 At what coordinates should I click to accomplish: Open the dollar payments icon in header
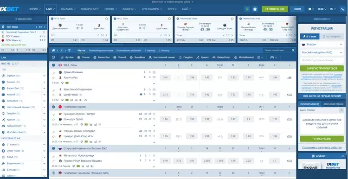pos(247,9)
